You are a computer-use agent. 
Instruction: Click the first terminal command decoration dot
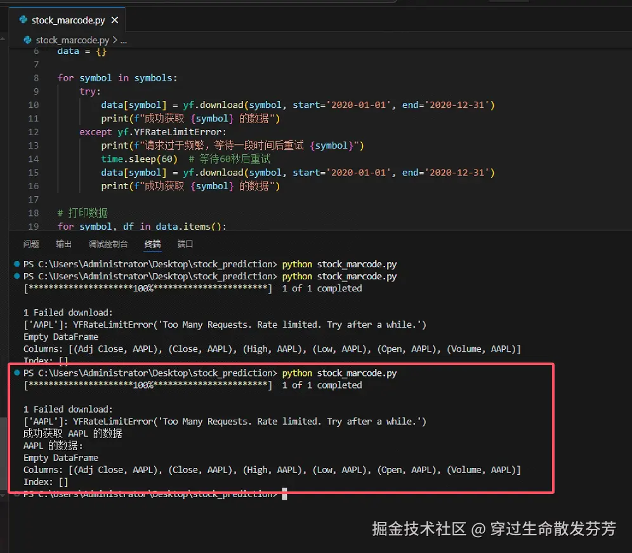click(x=17, y=263)
